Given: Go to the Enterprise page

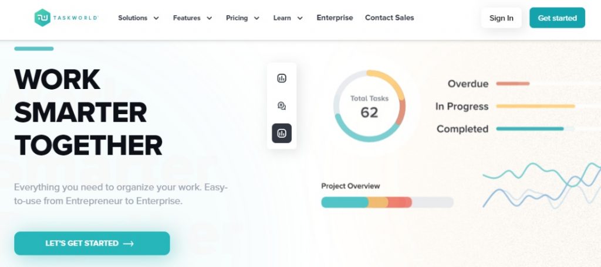Looking at the screenshot, I should (x=335, y=18).
